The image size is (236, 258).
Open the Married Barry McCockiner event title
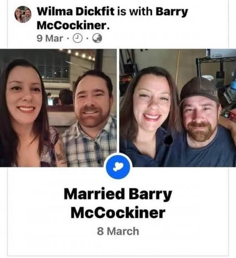[118, 203]
